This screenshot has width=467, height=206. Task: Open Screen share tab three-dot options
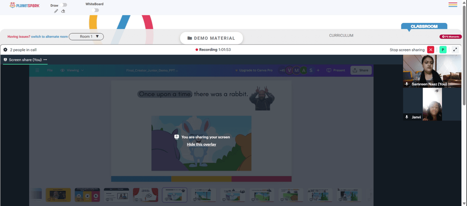[x=45, y=60]
